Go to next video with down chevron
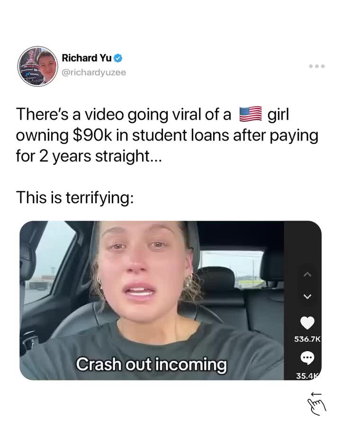The width and height of the screenshot is (341, 426). point(307,296)
